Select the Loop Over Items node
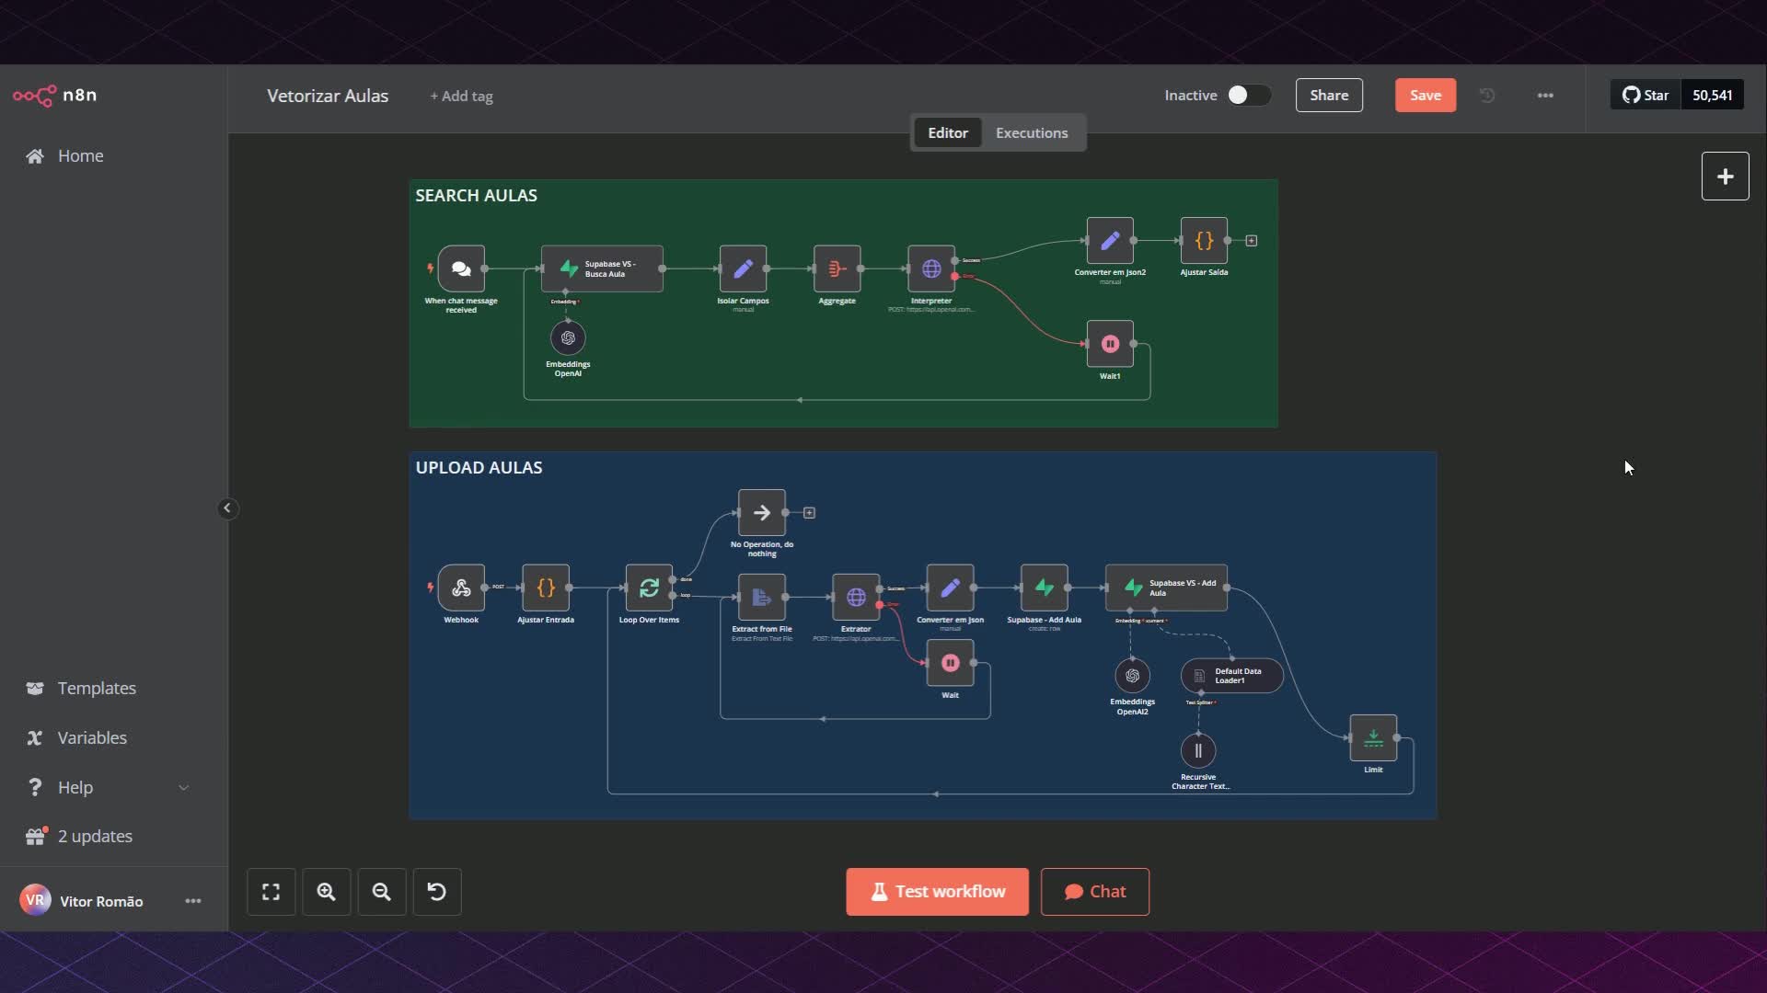The image size is (1767, 993). [649, 588]
